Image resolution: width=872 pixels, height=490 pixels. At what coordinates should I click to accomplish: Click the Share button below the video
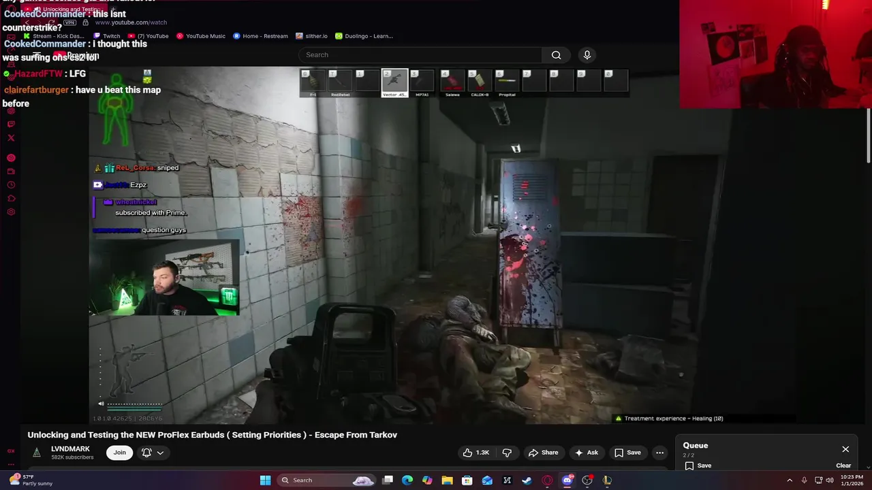pyautogui.click(x=543, y=453)
